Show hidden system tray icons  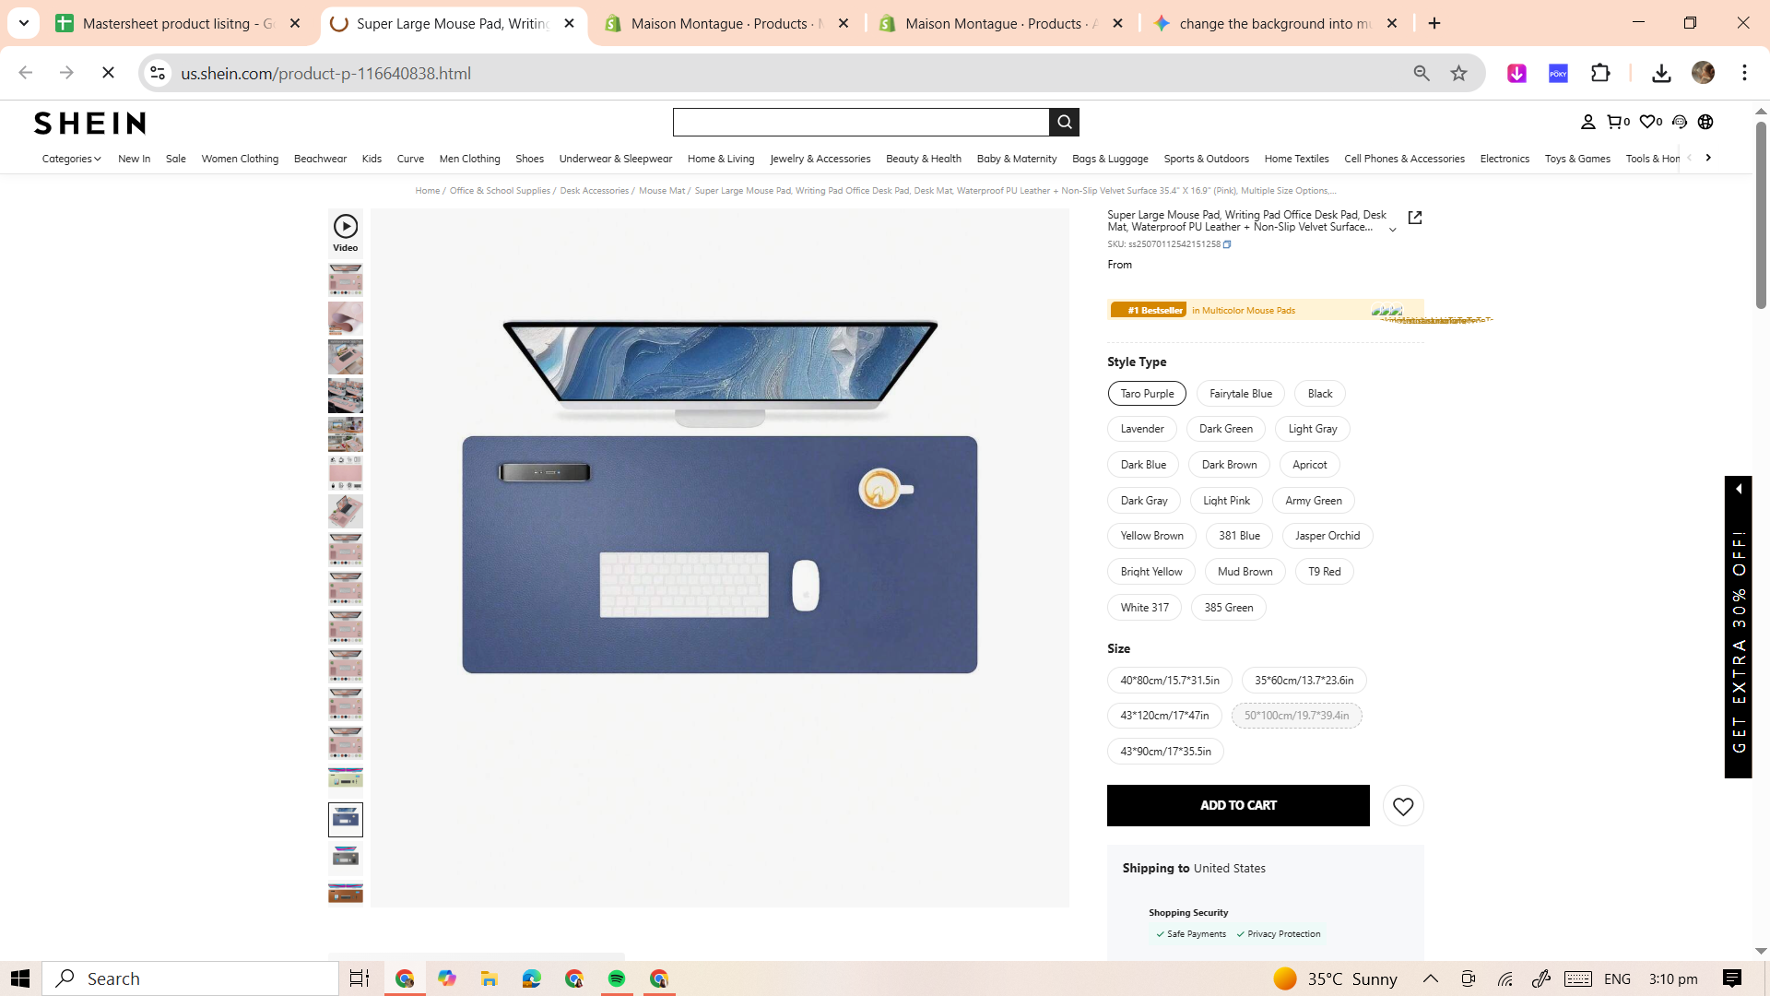pos(1431,978)
